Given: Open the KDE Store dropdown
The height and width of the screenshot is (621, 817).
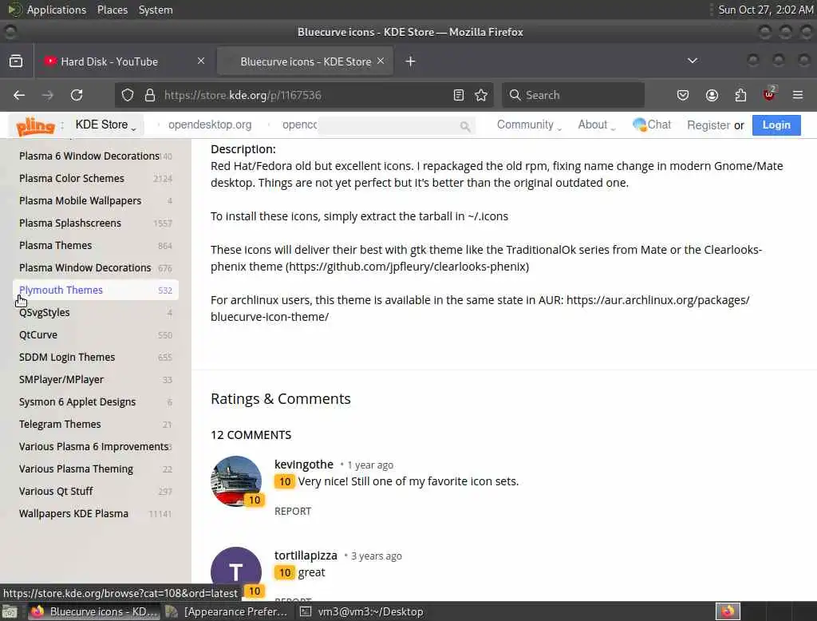Looking at the screenshot, I should pyautogui.click(x=106, y=125).
